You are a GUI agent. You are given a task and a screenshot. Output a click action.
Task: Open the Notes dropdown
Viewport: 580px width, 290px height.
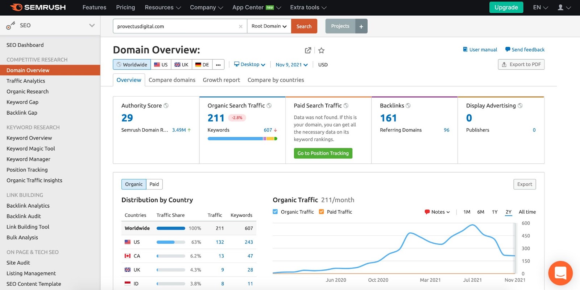(x=438, y=212)
